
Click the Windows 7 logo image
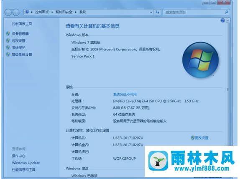(x=200, y=60)
